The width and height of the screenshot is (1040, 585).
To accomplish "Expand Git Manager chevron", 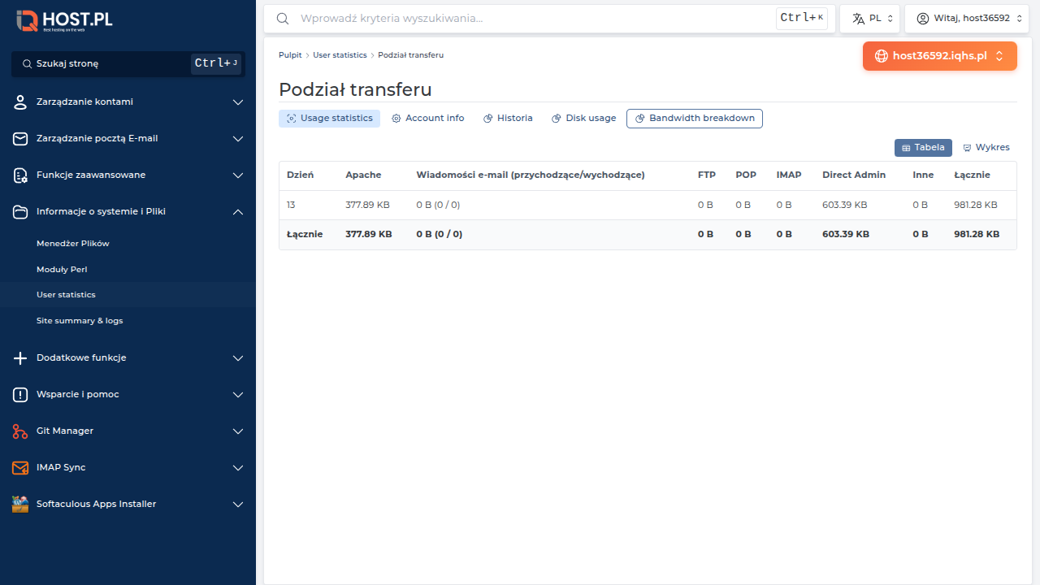I will 238,431.
